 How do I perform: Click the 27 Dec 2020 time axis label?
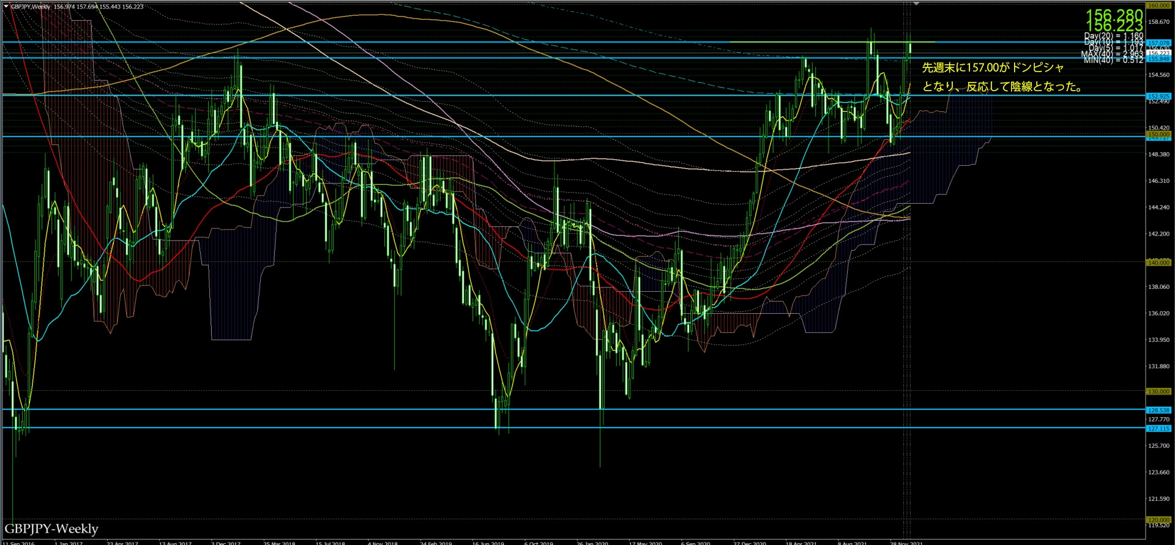tap(750, 543)
